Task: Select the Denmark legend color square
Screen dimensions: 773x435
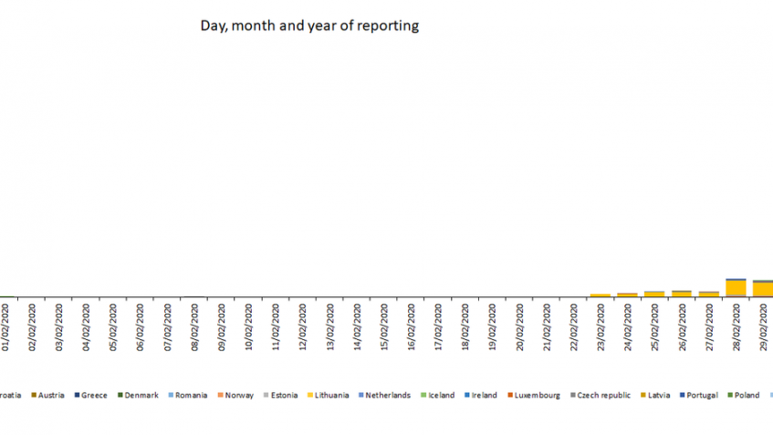Action: click(x=120, y=395)
